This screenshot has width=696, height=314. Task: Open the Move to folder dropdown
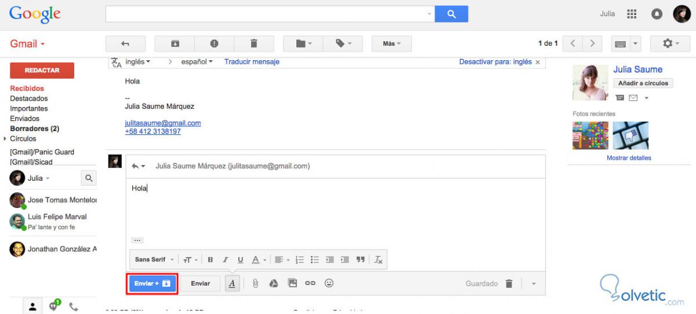coord(303,43)
